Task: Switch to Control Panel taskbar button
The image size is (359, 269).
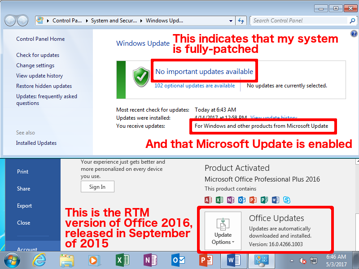Action: click(262, 260)
